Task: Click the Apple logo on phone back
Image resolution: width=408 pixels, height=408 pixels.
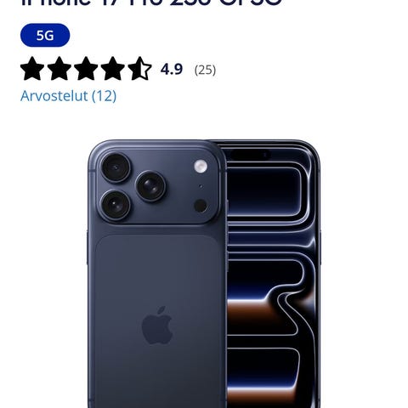Action: tap(157, 325)
